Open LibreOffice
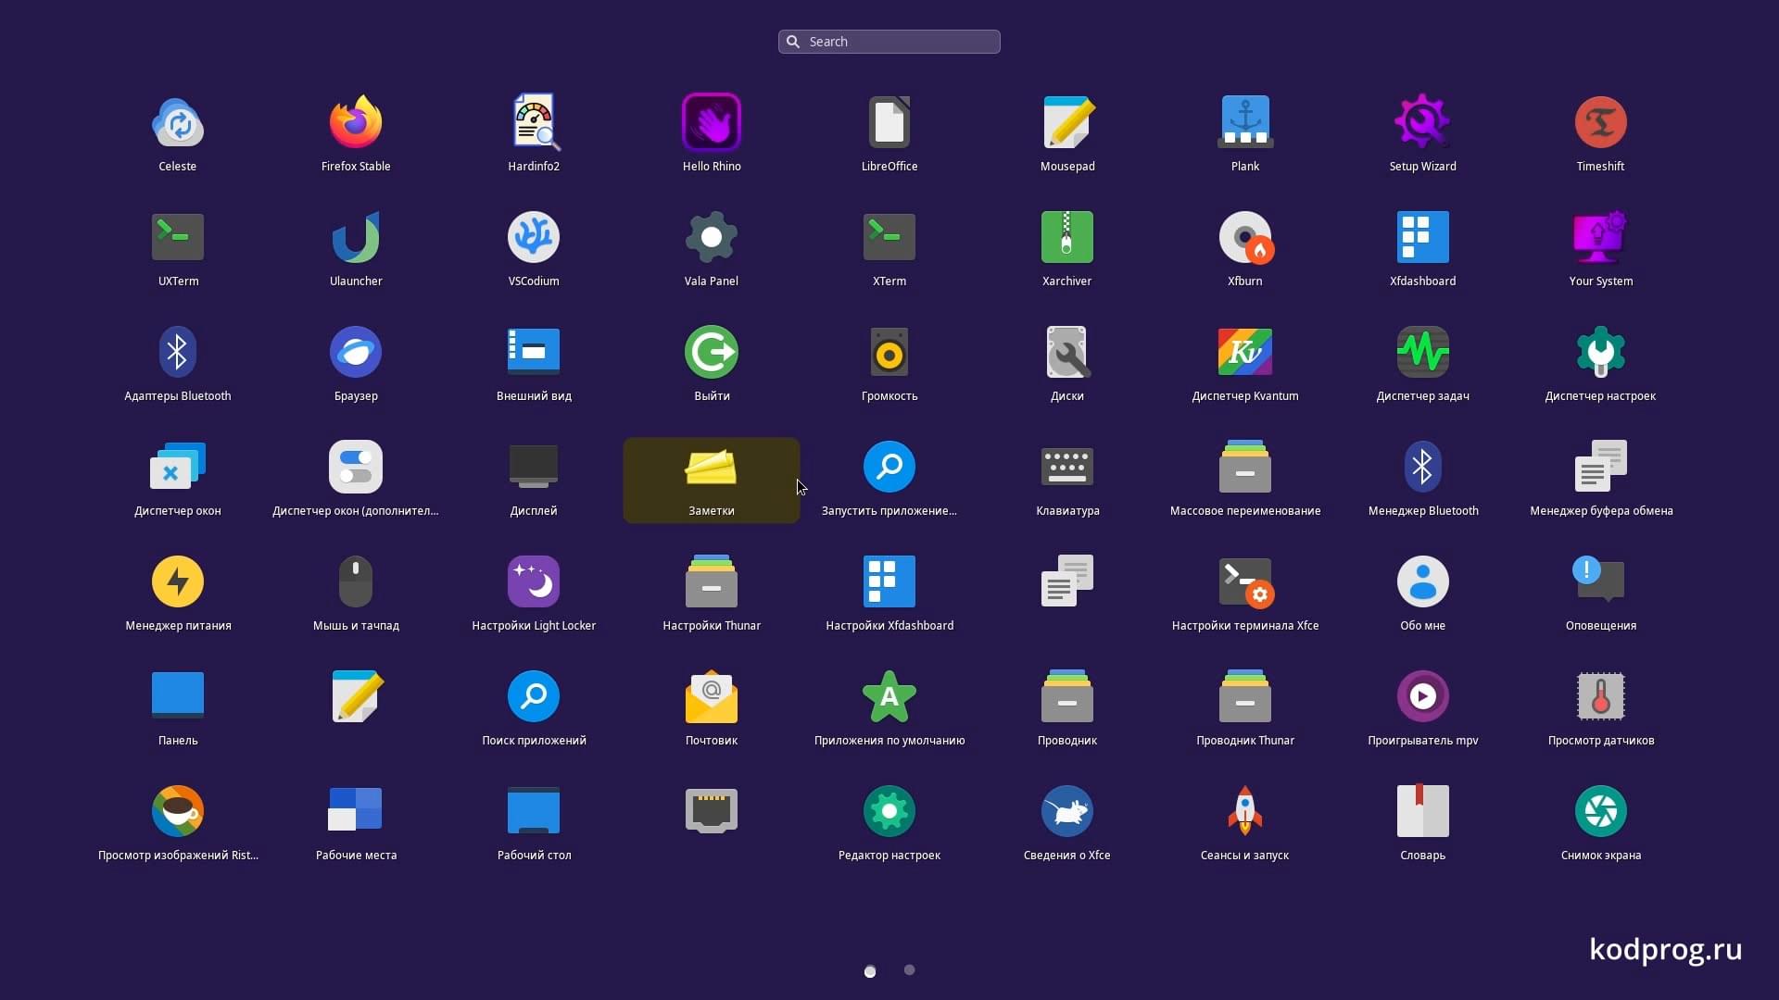Image resolution: width=1779 pixels, height=1000 pixels. [x=889, y=122]
